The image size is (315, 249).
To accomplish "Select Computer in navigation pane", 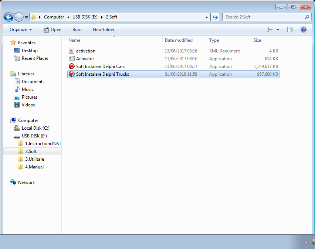I will coord(28,120).
